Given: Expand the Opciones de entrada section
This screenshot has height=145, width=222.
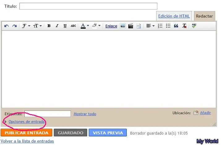Looking at the screenshot, I should [27, 122].
